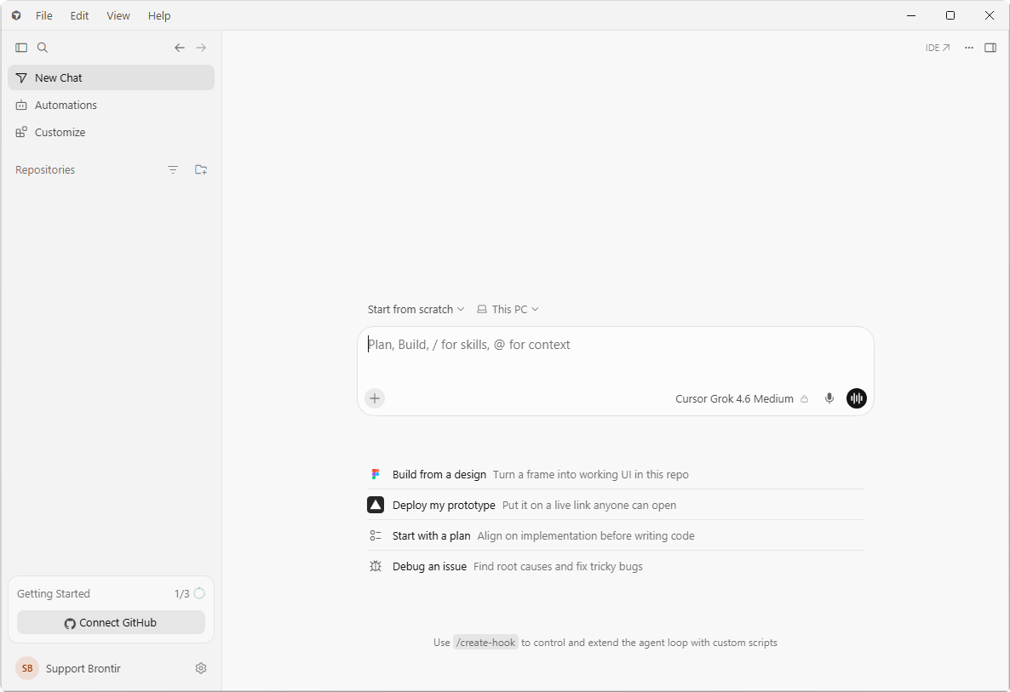Open the View menu
Screen dimensions: 1010x692
(118, 15)
